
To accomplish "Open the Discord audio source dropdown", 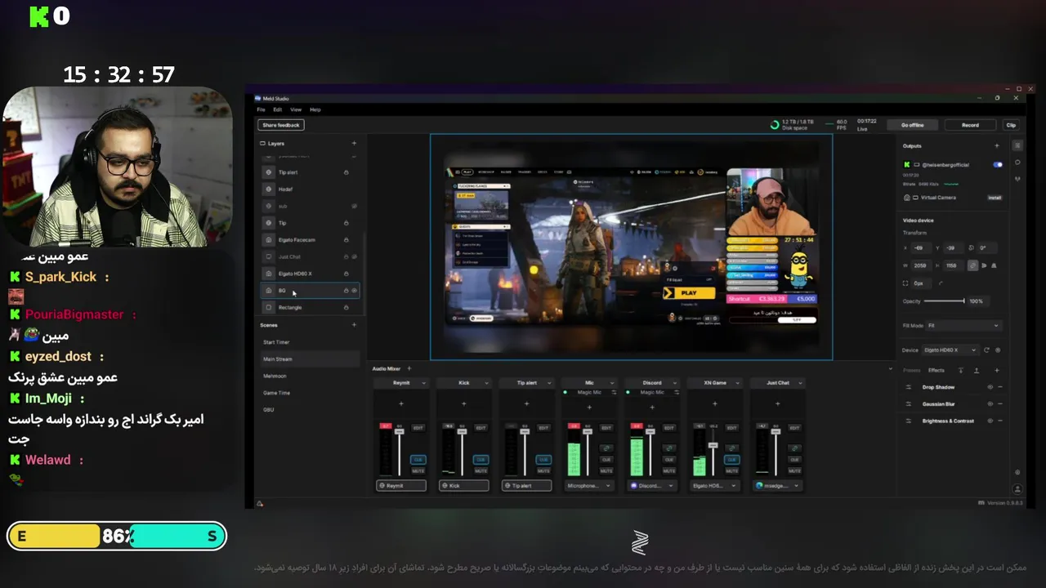I will [x=652, y=486].
